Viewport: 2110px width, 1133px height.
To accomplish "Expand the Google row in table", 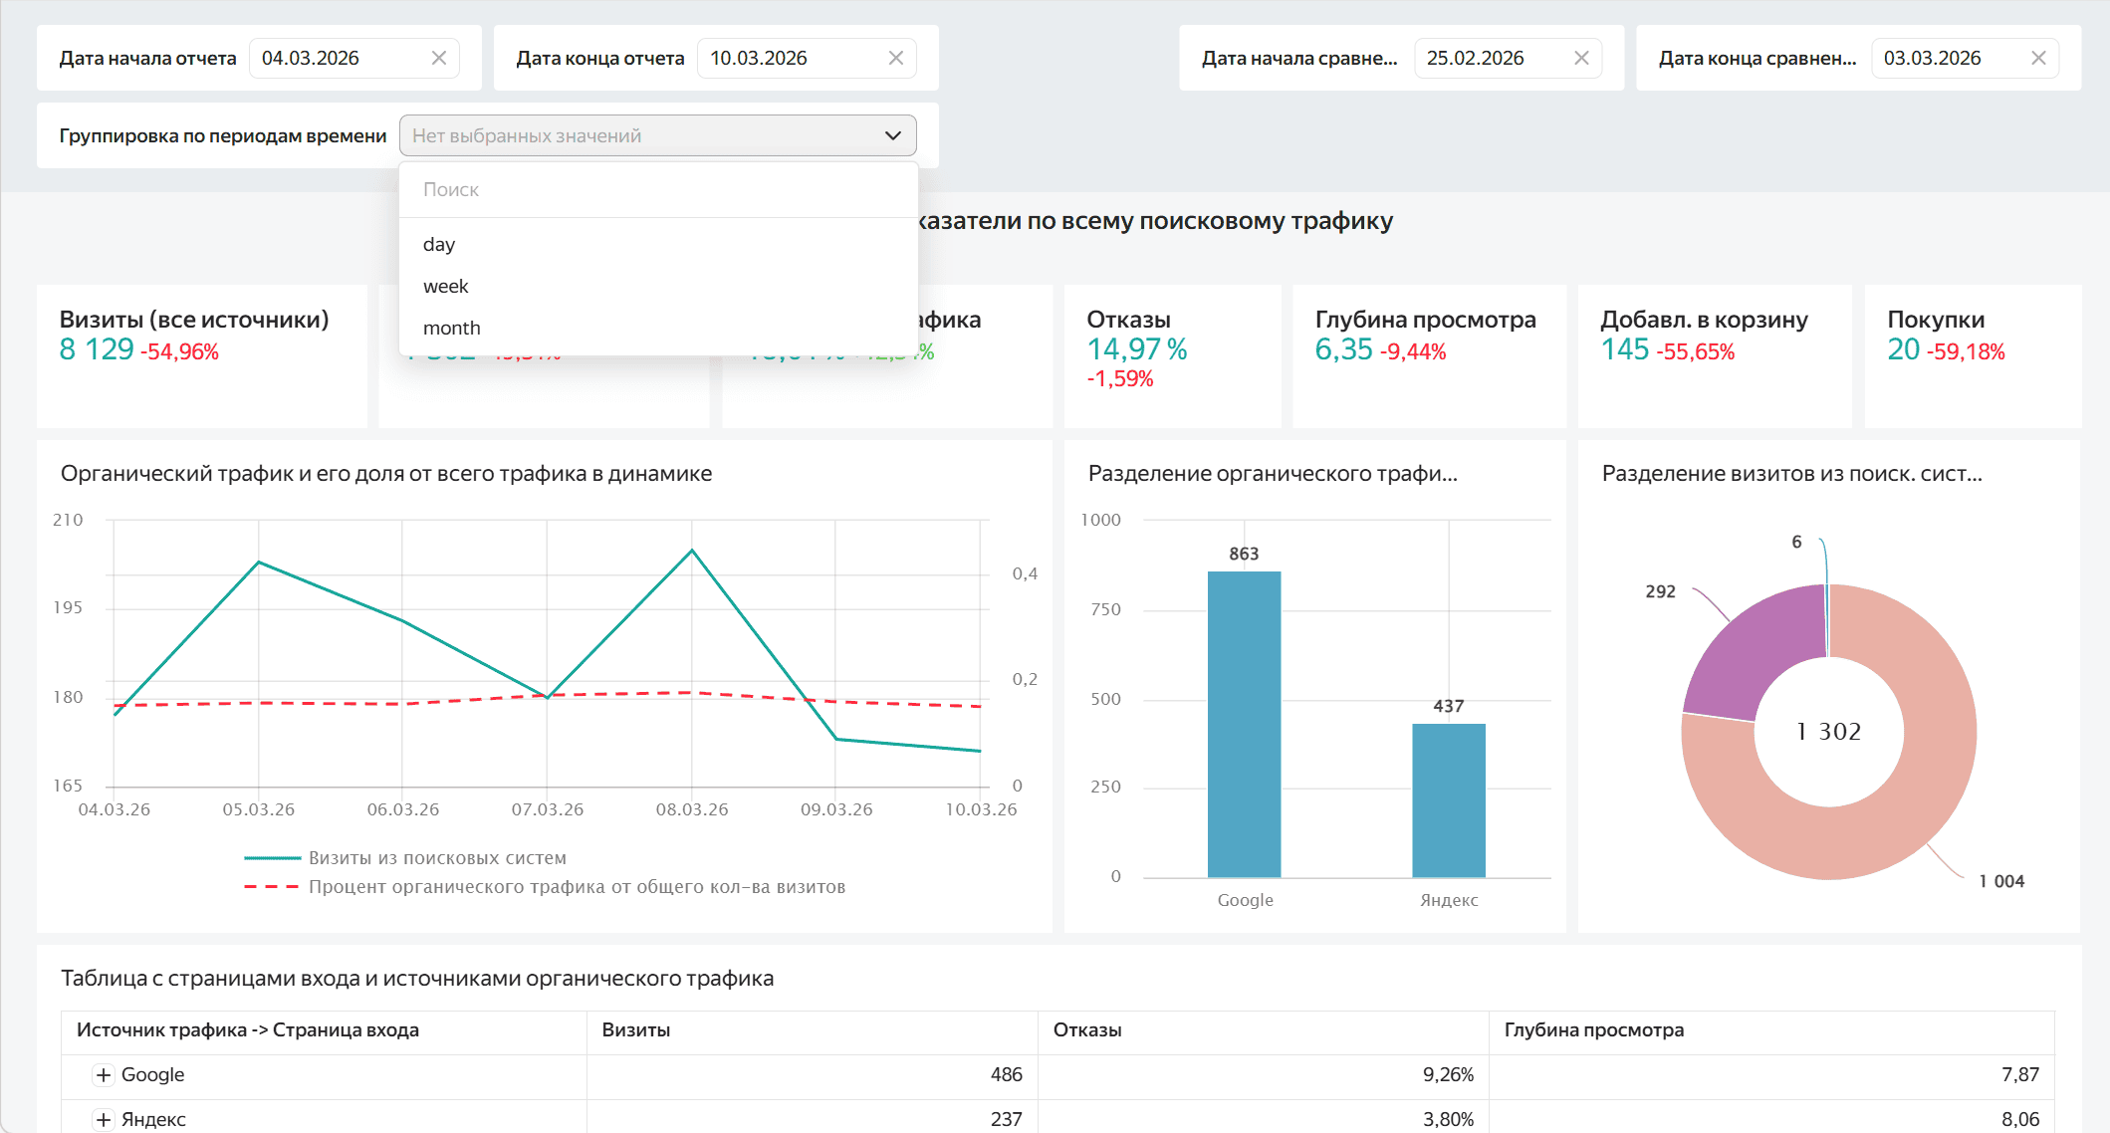I will [x=103, y=1074].
